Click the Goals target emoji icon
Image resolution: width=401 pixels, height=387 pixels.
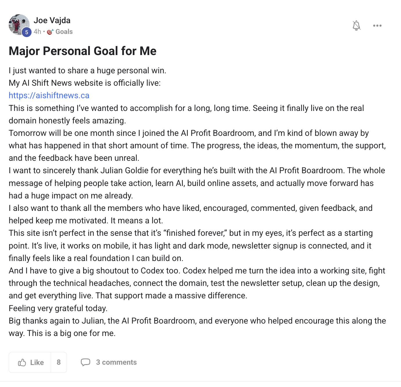(x=50, y=32)
